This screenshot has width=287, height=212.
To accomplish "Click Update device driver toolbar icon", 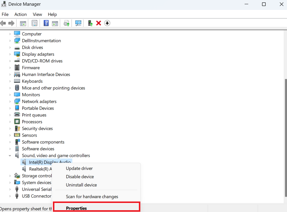I will pyautogui.click(x=66, y=23).
